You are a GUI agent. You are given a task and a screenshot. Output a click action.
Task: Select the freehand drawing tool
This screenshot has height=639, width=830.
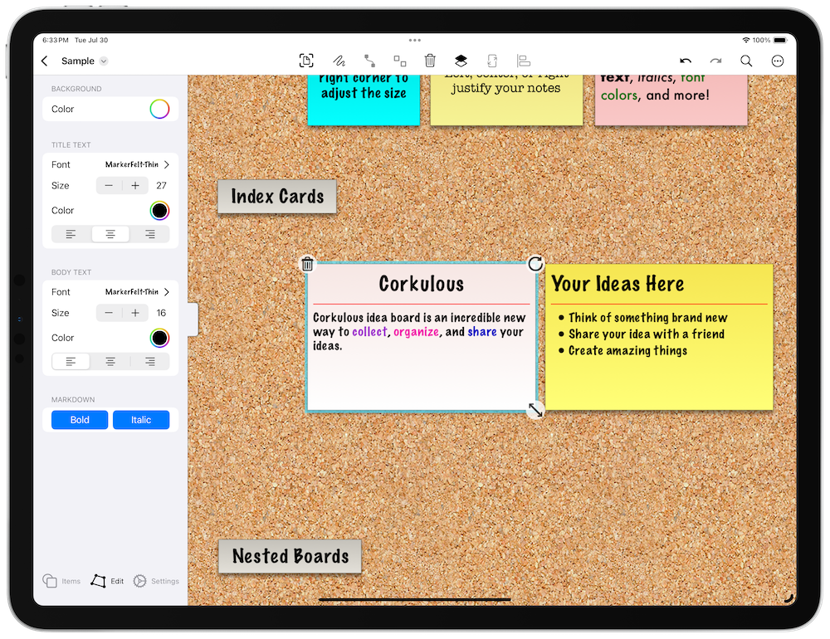[339, 61]
